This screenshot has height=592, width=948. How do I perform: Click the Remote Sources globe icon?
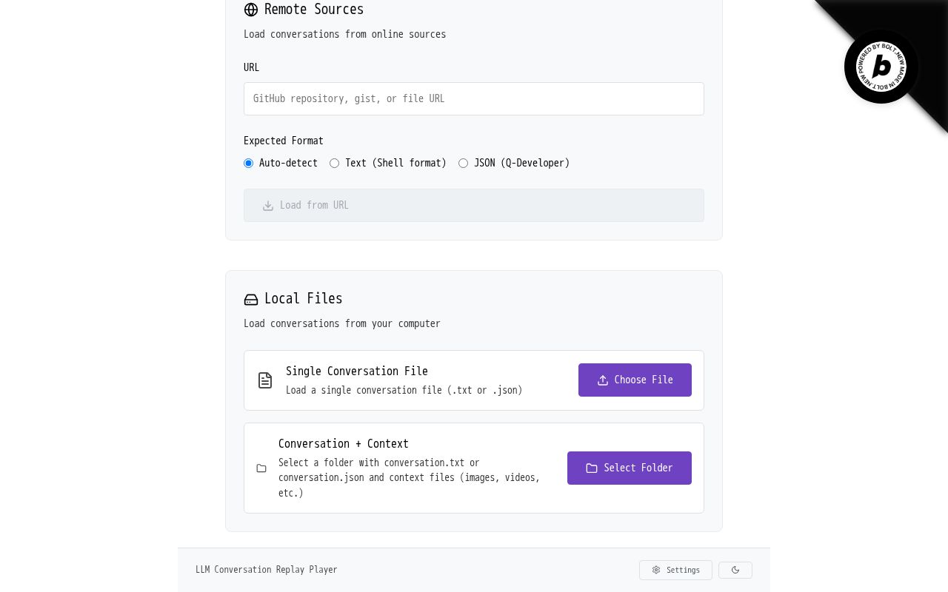click(x=251, y=10)
